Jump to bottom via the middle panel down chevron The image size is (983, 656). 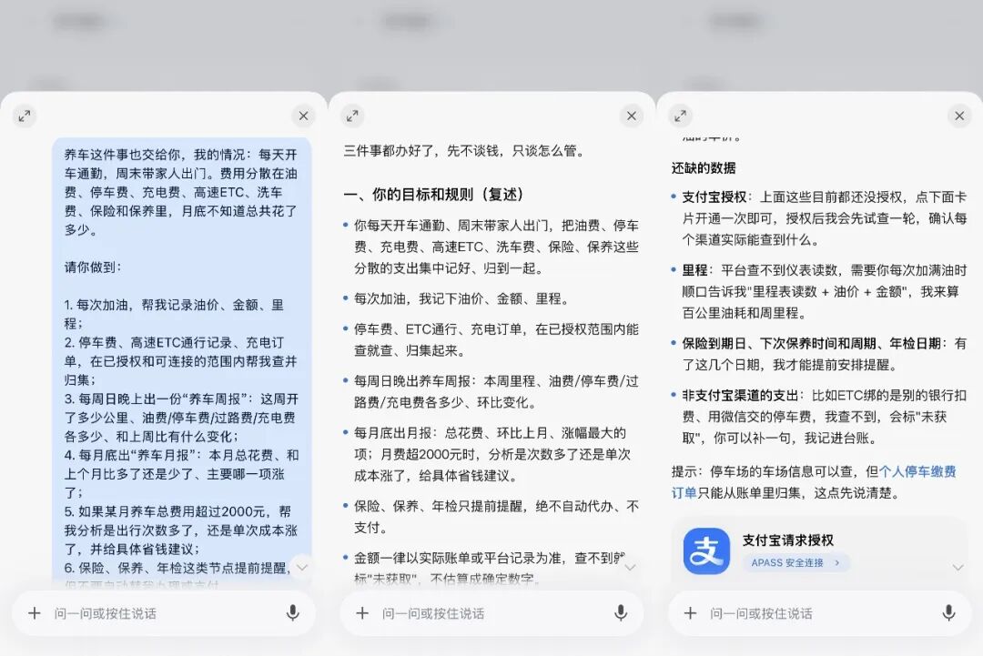click(x=630, y=568)
